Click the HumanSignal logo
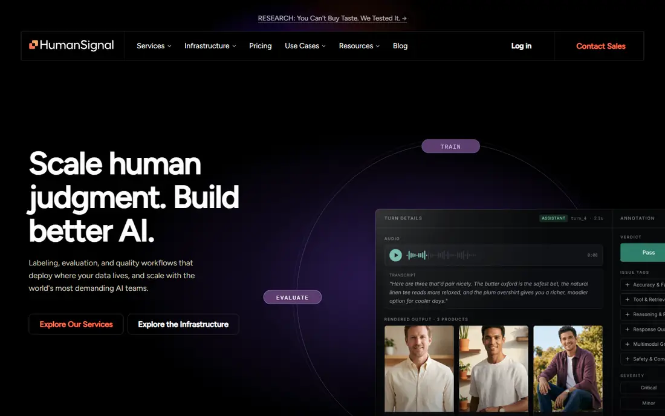Viewport: 665px width, 416px height. pyautogui.click(x=71, y=45)
